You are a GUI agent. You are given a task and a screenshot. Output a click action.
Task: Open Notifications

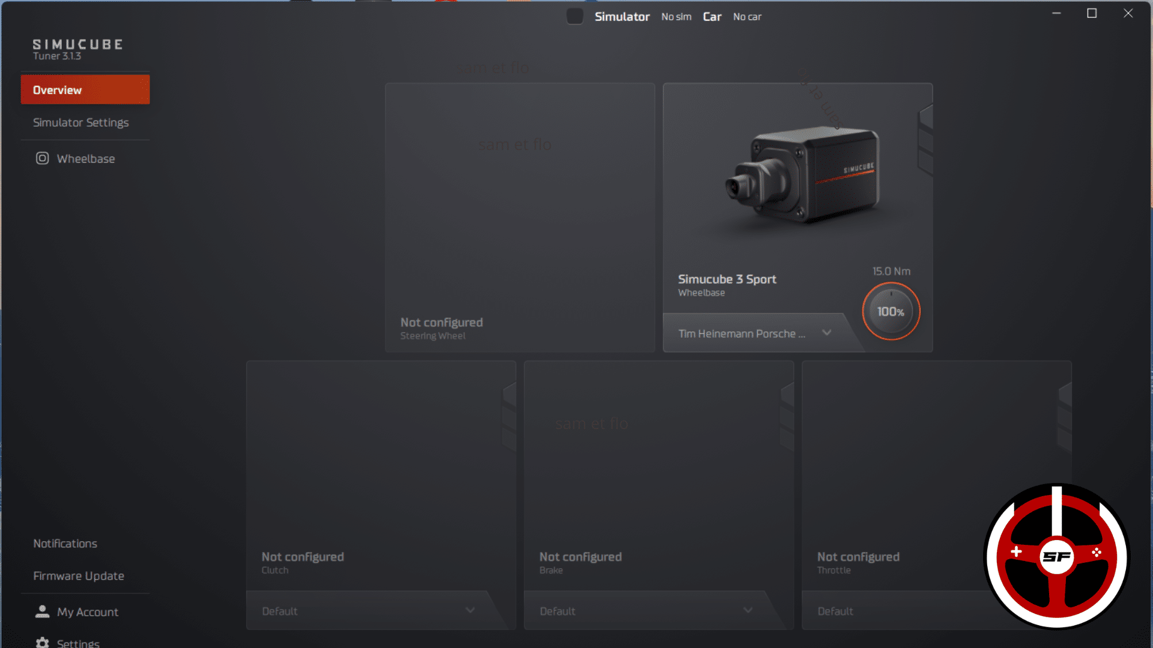click(65, 544)
